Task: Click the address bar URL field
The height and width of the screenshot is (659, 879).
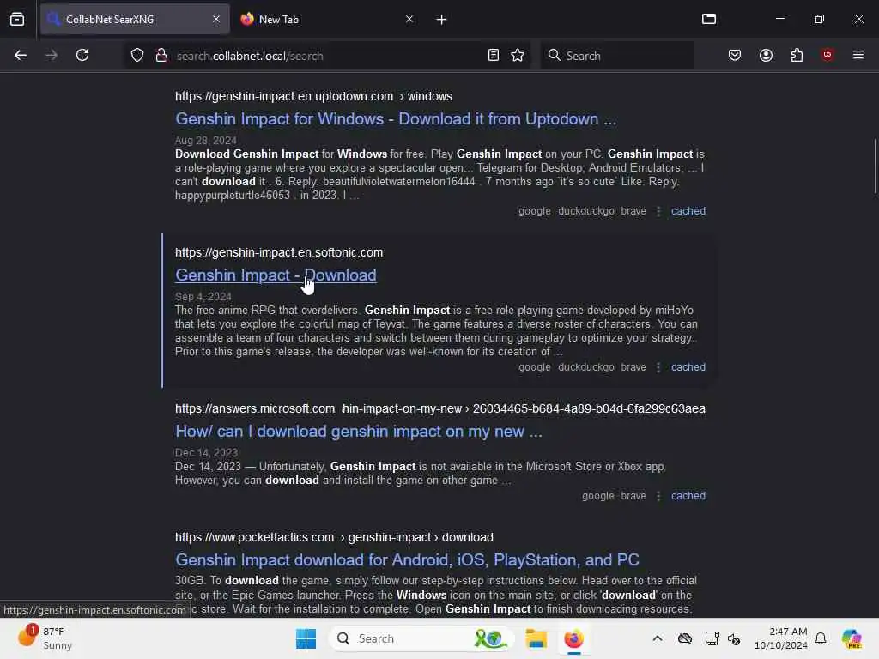Action: 329,56
